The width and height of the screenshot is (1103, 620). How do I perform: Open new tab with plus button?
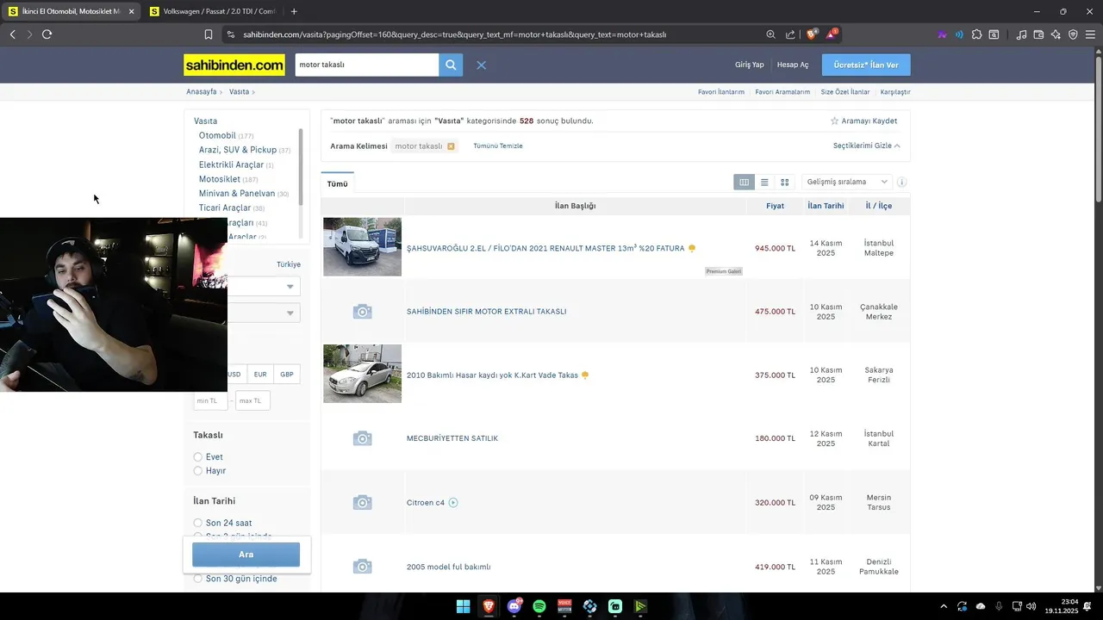point(294,11)
